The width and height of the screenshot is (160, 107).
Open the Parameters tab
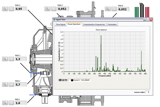pyautogui.click(x=112, y=25)
